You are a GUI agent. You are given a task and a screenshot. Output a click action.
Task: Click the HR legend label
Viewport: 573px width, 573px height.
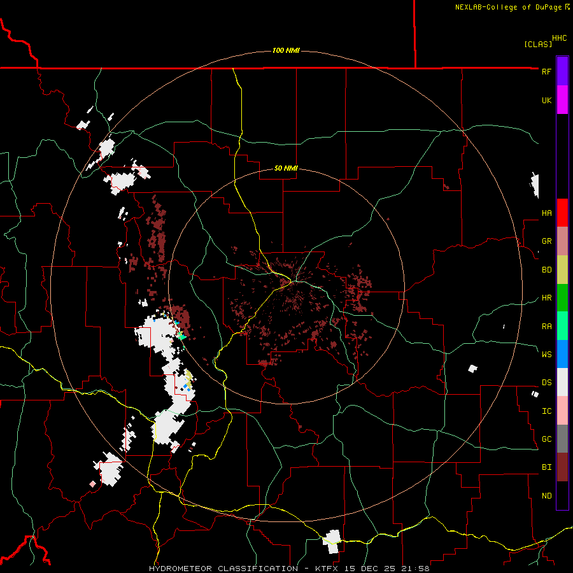(x=547, y=298)
